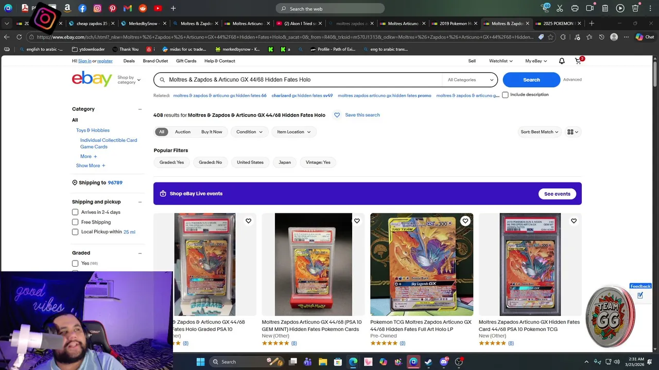The width and height of the screenshot is (659, 370).
Task: Expand More categories link
Action: (x=89, y=156)
